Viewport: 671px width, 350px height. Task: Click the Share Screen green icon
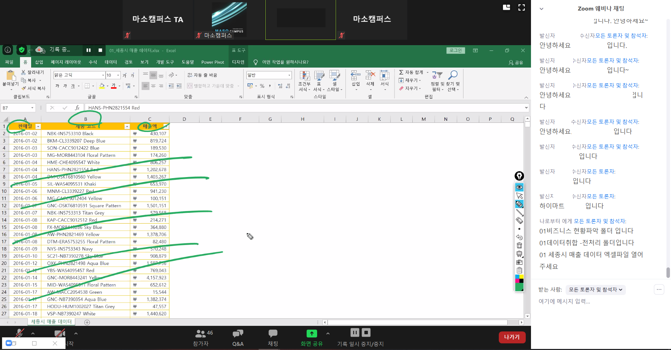point(312,334)
